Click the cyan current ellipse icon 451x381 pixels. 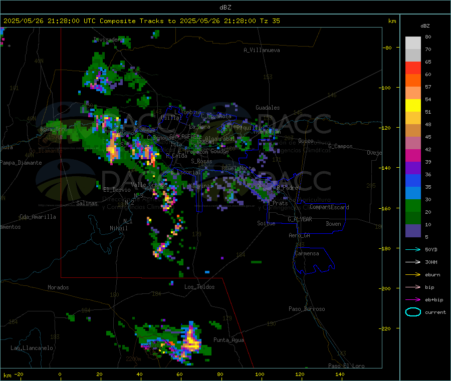[x=413, y=312]
